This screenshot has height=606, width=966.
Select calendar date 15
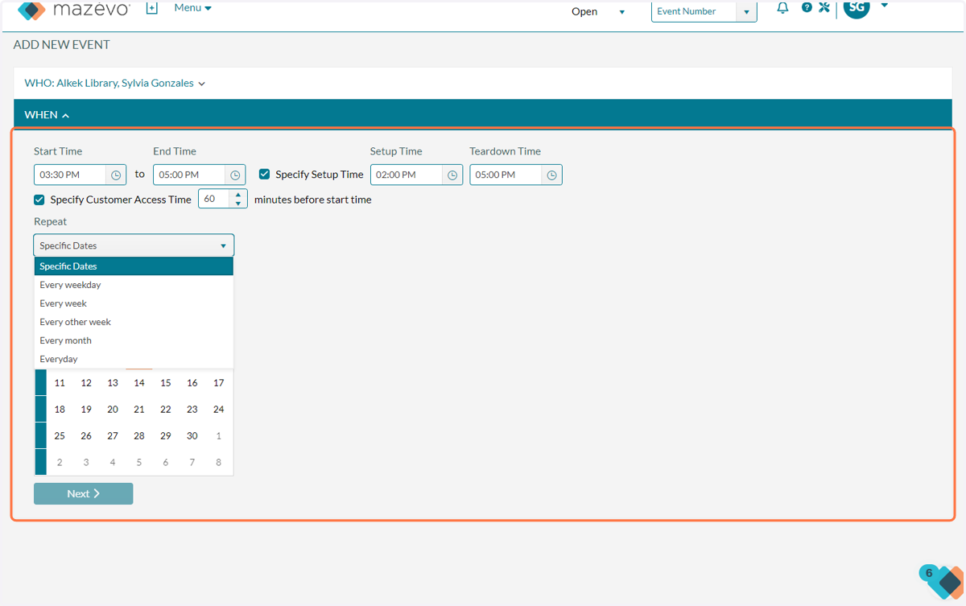pos(166,383)
